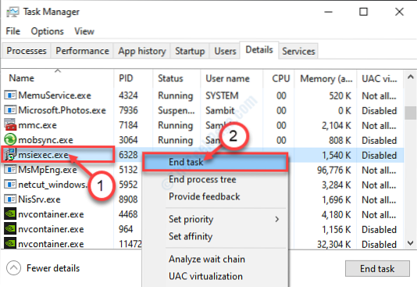Click PID 8908 cell
This screenshot has height=287, width=417.
128,199
